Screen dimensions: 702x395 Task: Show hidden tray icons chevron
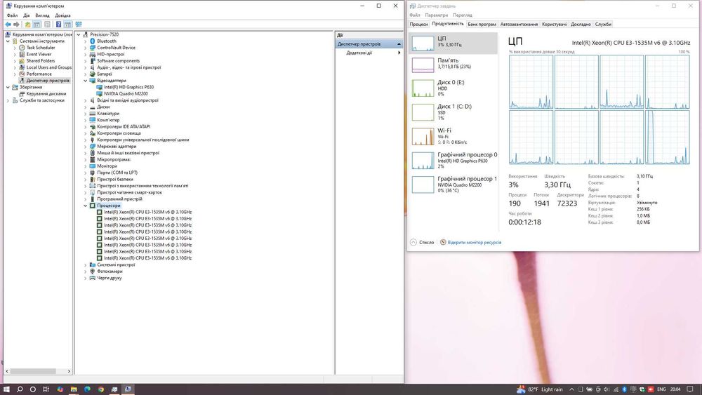coord(571,389)
